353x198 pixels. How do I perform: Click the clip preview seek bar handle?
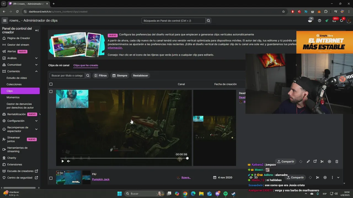click(187, 158)
